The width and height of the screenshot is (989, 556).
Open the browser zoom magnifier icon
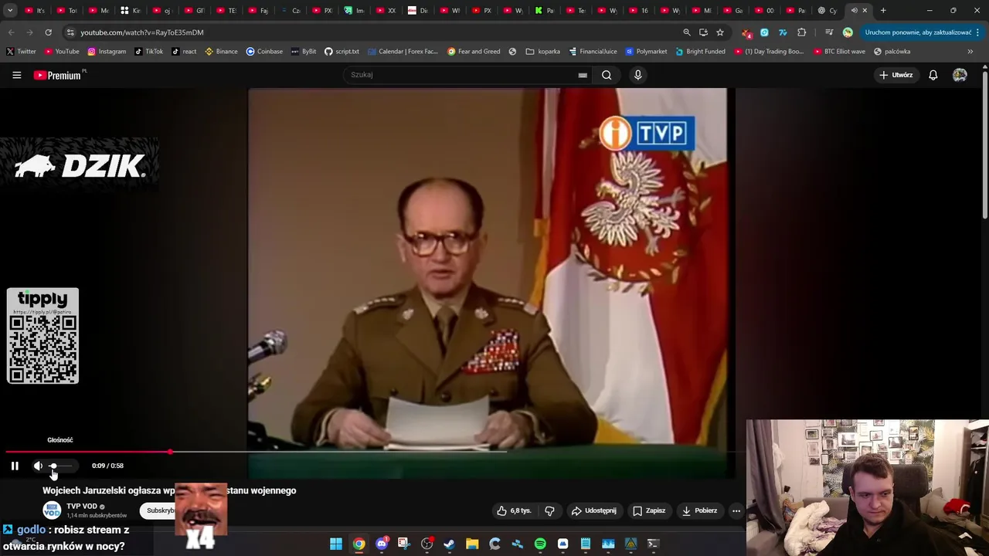coord(686,32)
